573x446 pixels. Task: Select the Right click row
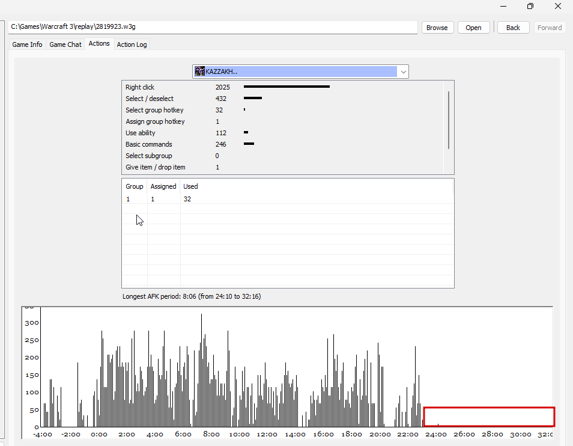tap(282, 87)
